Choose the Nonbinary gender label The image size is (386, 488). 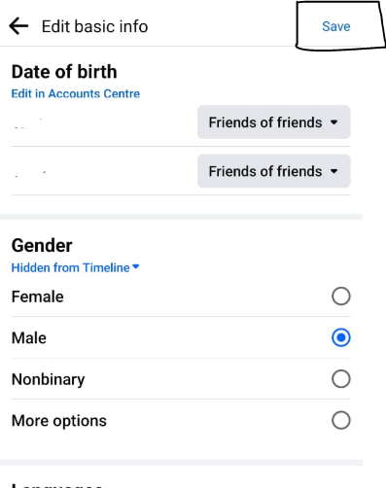[x=49, y=379]
